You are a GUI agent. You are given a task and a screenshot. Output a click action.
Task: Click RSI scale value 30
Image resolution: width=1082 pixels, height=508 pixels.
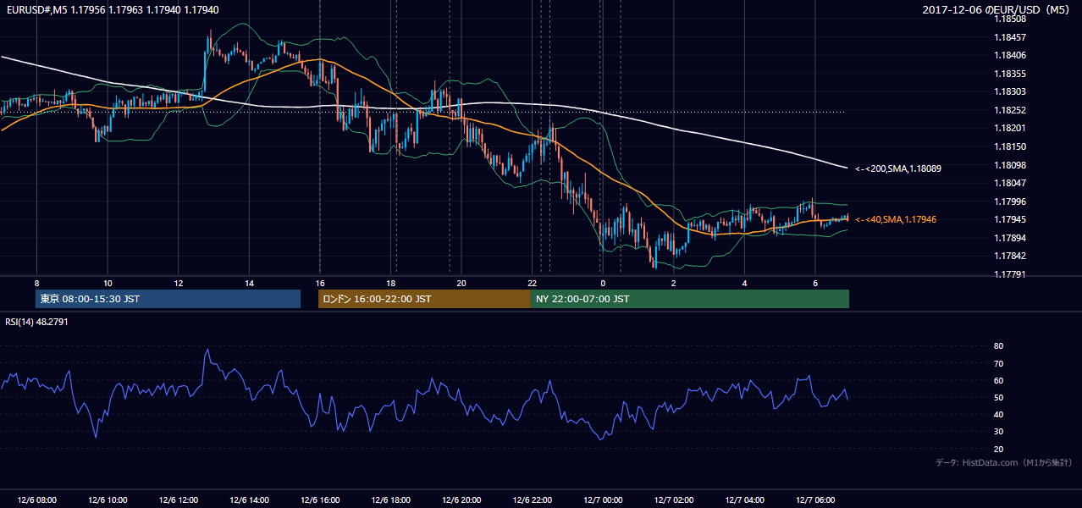(999, 432)
